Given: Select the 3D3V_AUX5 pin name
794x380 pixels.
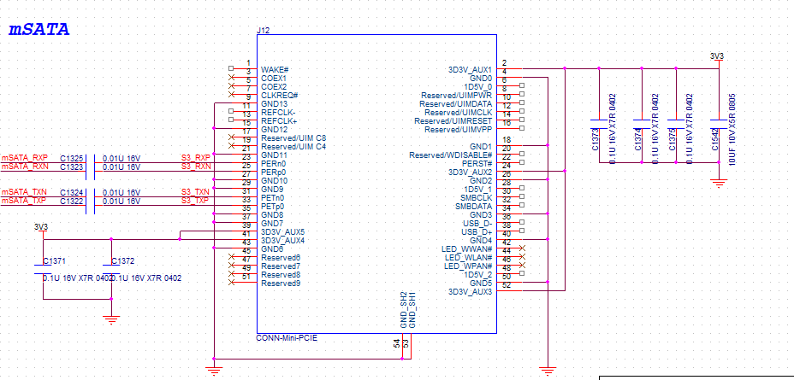Looking at the screenshot, I should (282, 232).
